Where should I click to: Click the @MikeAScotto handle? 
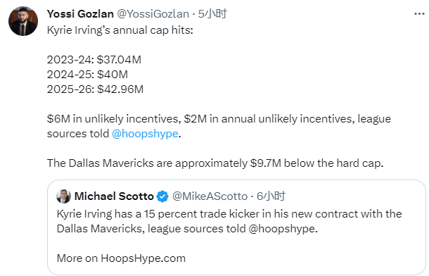point(210,196)
